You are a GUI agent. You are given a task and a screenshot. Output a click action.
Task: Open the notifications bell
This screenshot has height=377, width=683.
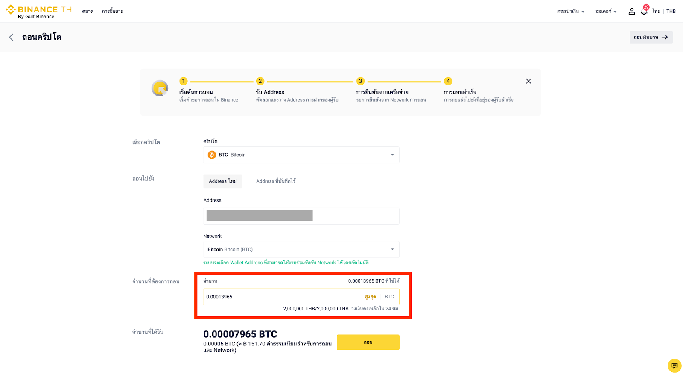click(644, 12)
